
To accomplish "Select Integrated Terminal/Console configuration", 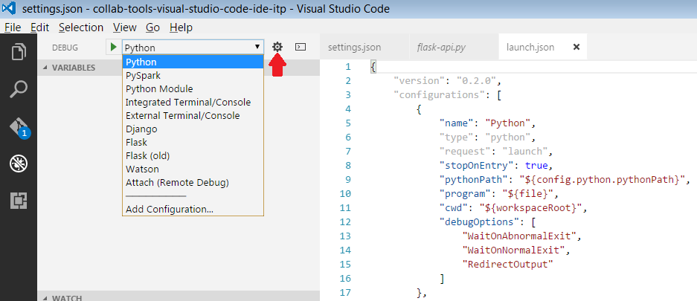I will [x=193, y=102].
